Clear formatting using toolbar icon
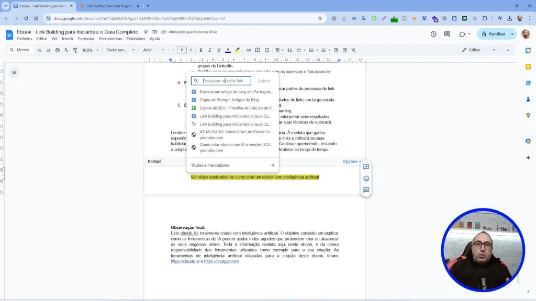The height and width of the screenshot is (301, 536). [x=353, y=50]
